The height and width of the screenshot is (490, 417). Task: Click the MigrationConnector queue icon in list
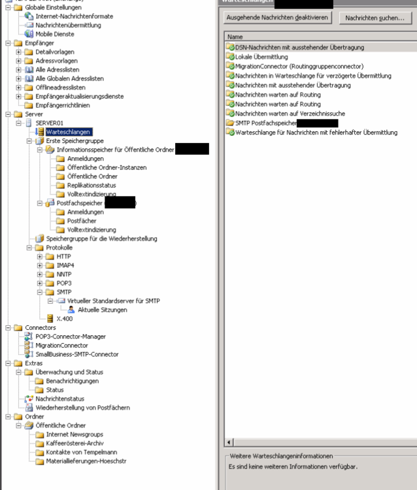tap(229, 66)
